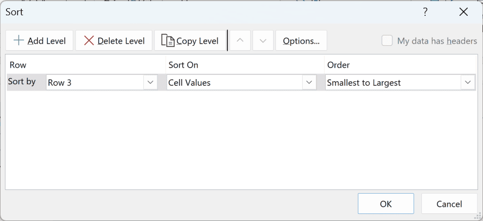Click the Copy Level button
The image size is (483, 221).
(x=190, y=40)
